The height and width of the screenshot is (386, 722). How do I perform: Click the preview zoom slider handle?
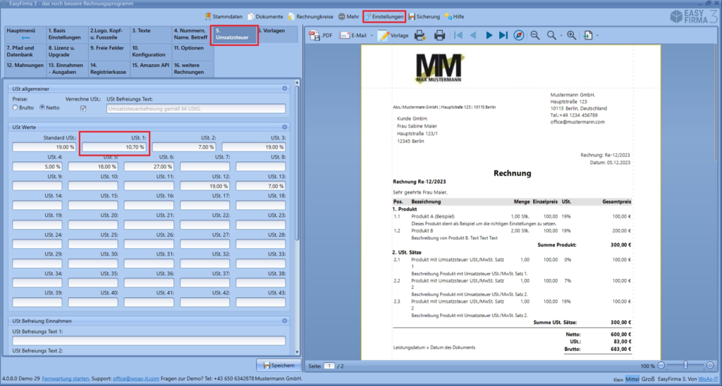click(687, 366)
